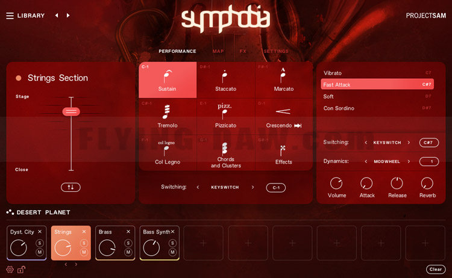Select the Soft option

(377, 96)
